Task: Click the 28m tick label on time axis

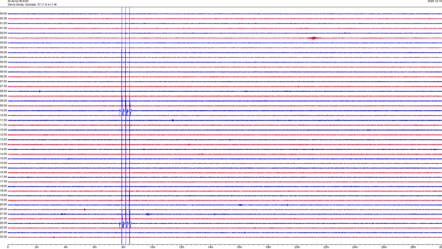Action: pos(413,247)
